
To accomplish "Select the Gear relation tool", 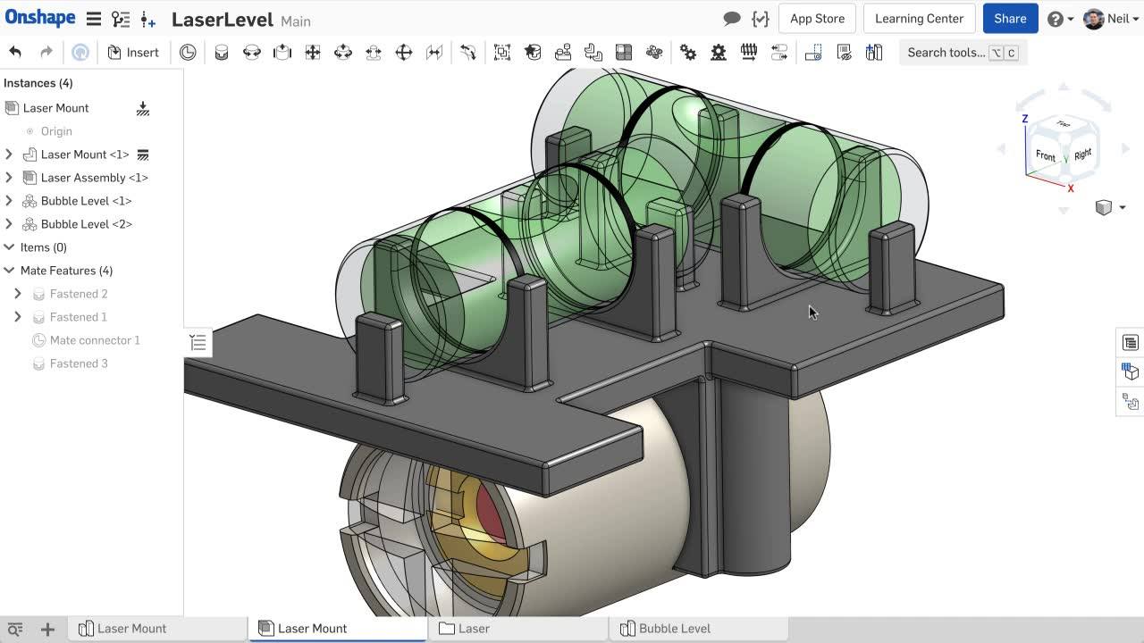I will pyautogui.click(x=688, y=53).
